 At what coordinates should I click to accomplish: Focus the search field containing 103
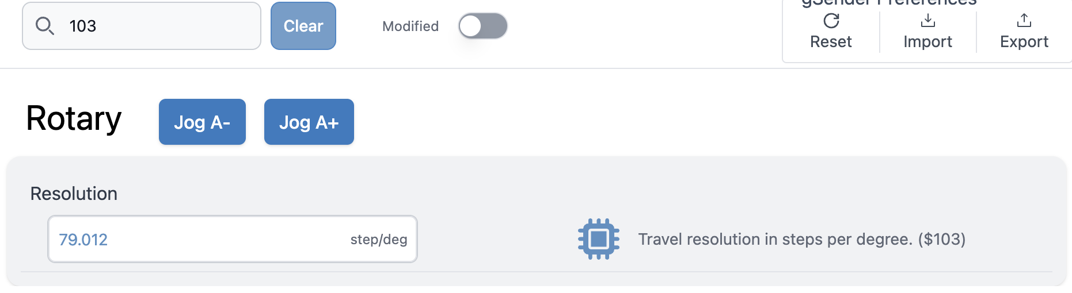[x=155, y=26]
